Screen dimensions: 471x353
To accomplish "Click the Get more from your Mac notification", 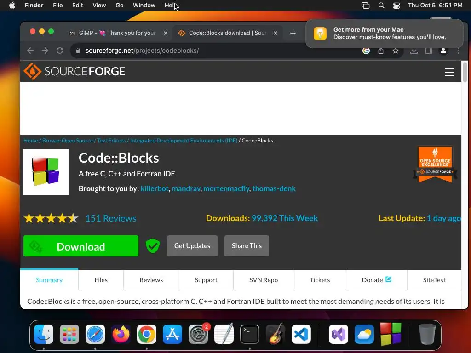I will [x=385, y=33].
